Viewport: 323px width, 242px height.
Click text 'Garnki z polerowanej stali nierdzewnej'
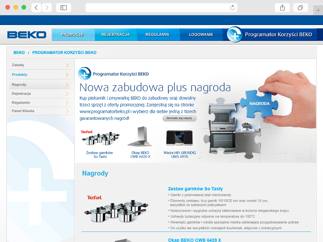click(x=200, y=195)
